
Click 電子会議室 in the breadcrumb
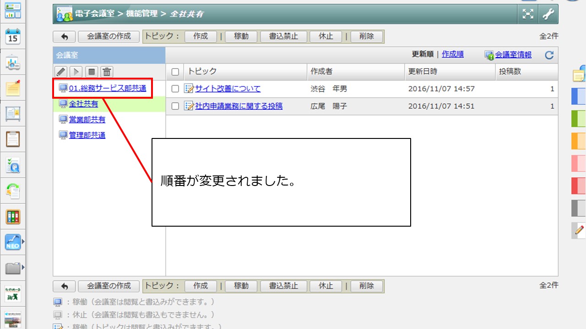(95, 14)
